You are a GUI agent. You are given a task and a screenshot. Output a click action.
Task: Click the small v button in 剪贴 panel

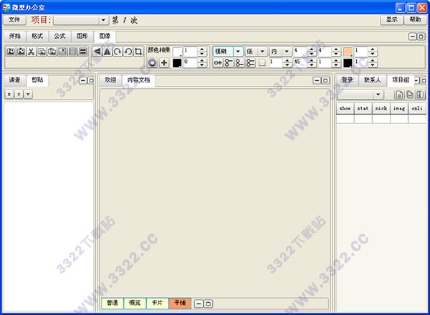28,94
